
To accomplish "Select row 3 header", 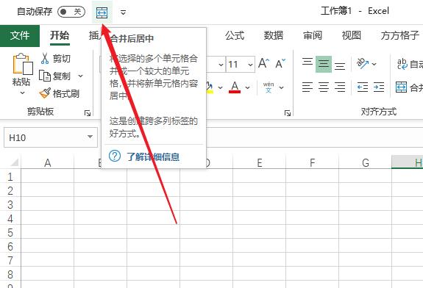I will [x=10, y=205].
